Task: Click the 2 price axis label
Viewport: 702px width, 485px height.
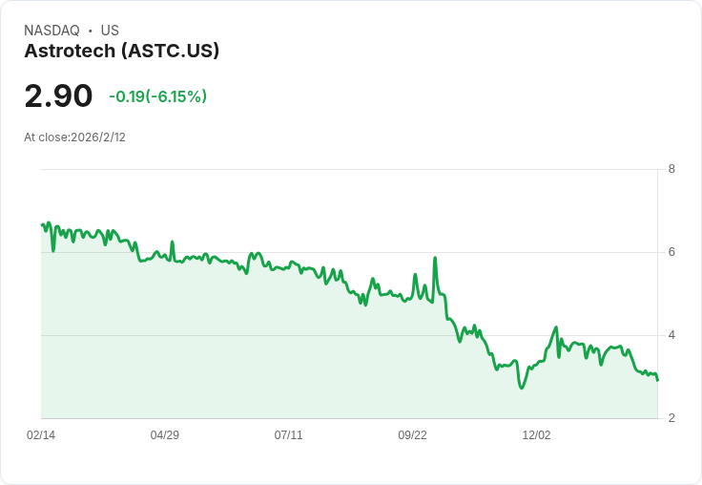Action: 671,418
